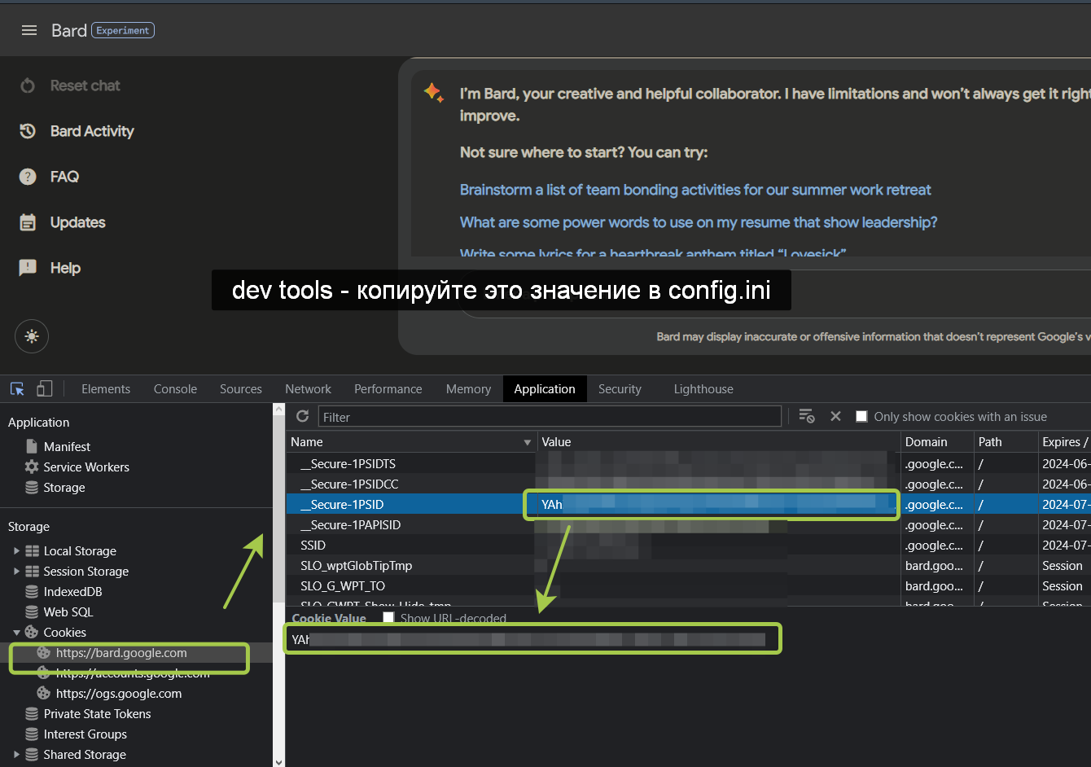Clear all cookies using the clear icon
This screenshot has width=1091, height=767.
click(x=835, y=416)
